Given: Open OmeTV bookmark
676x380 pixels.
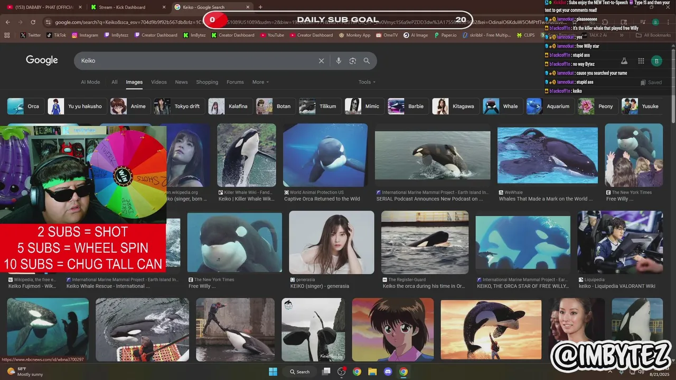Looking at the screenshot, I should click(x=387, y=35).
